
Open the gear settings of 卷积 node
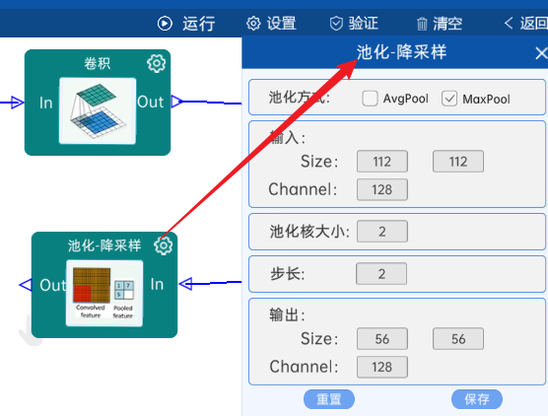coord(157,64)
